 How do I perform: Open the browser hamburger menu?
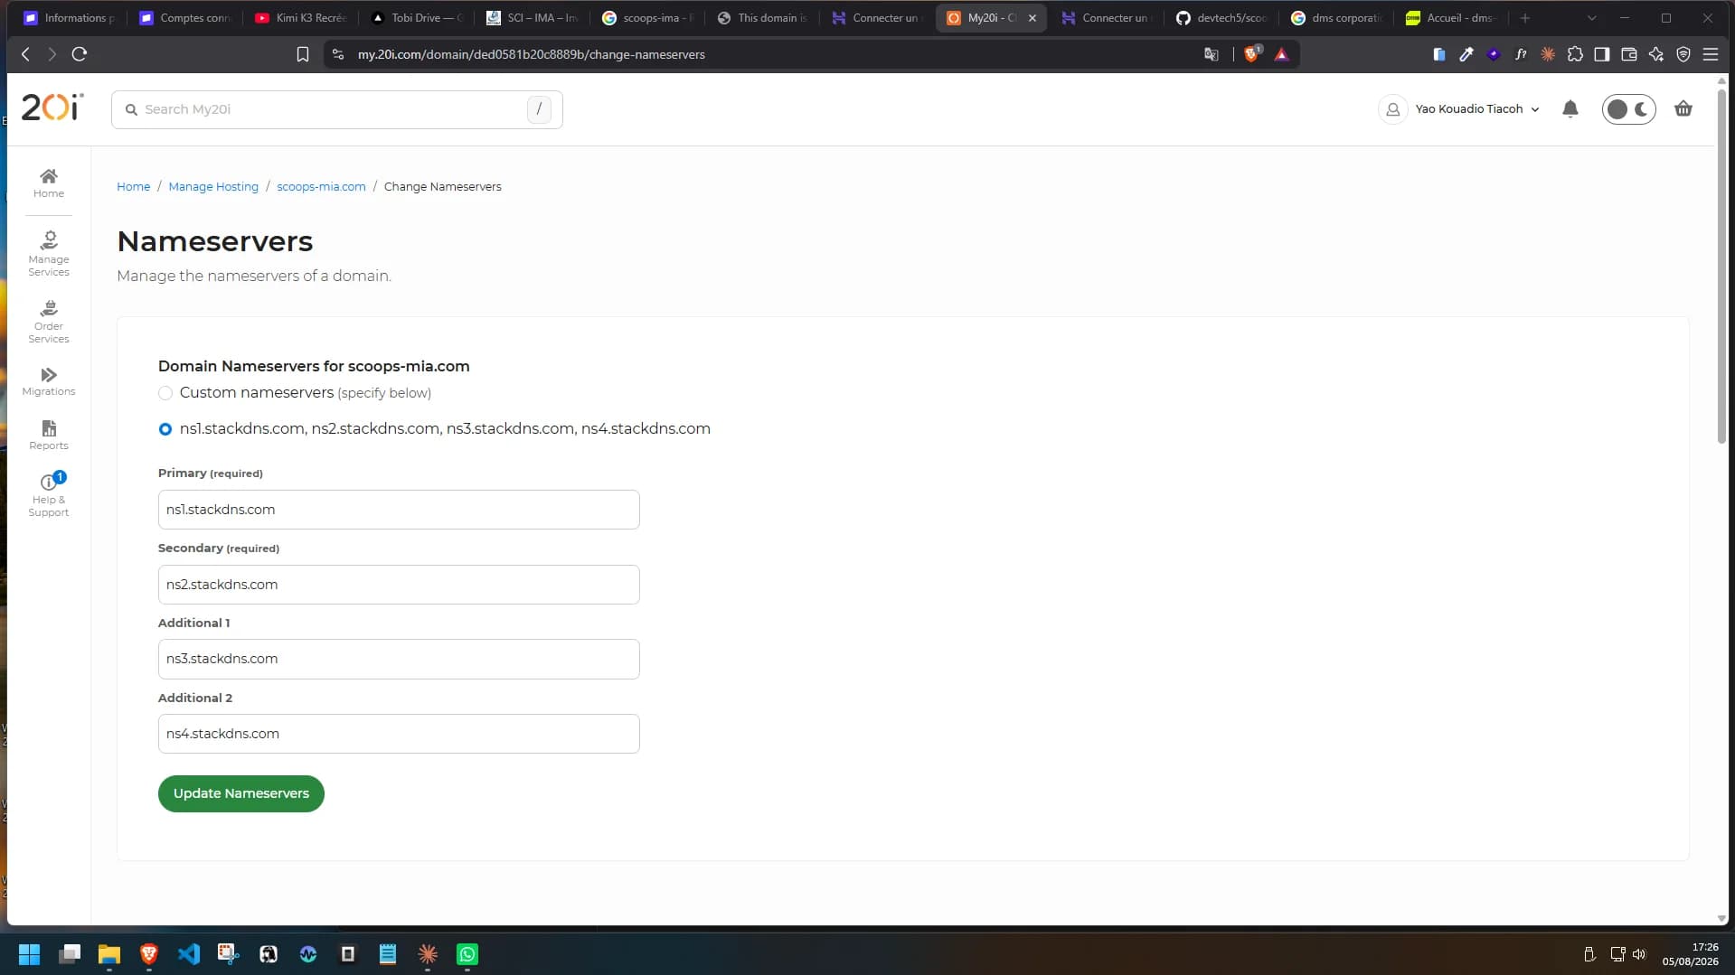pos(1711,54)
